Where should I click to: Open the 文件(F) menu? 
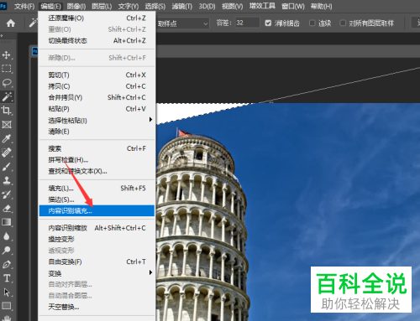pos(24,6)
